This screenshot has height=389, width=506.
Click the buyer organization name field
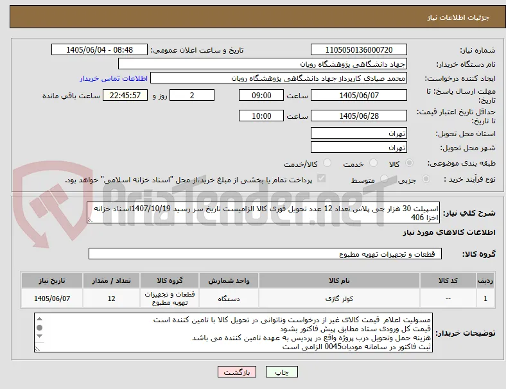click(x=263, y=64)
